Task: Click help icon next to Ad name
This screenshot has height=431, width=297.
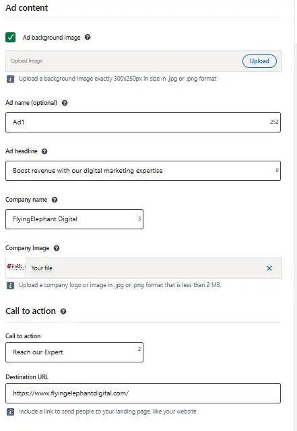Action: (x=65, y=103)
